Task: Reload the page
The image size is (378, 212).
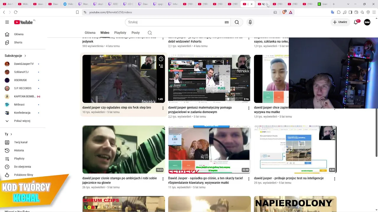Action: (x=16, y=12)
